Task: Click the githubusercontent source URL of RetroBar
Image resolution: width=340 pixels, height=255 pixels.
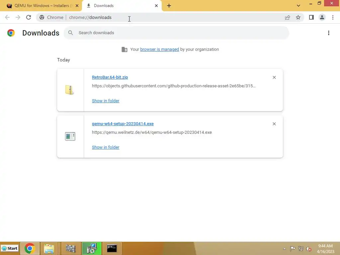Action: (174, 86)
